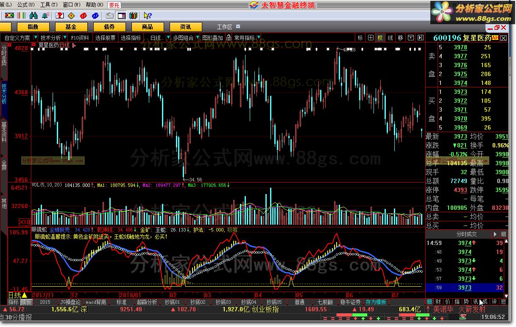Image resolution: width=516 pixels, height=327 pixels.
Task: Switch to the JG操盘论 template tab
Action: pyautogui.click(x=70, y=302)
